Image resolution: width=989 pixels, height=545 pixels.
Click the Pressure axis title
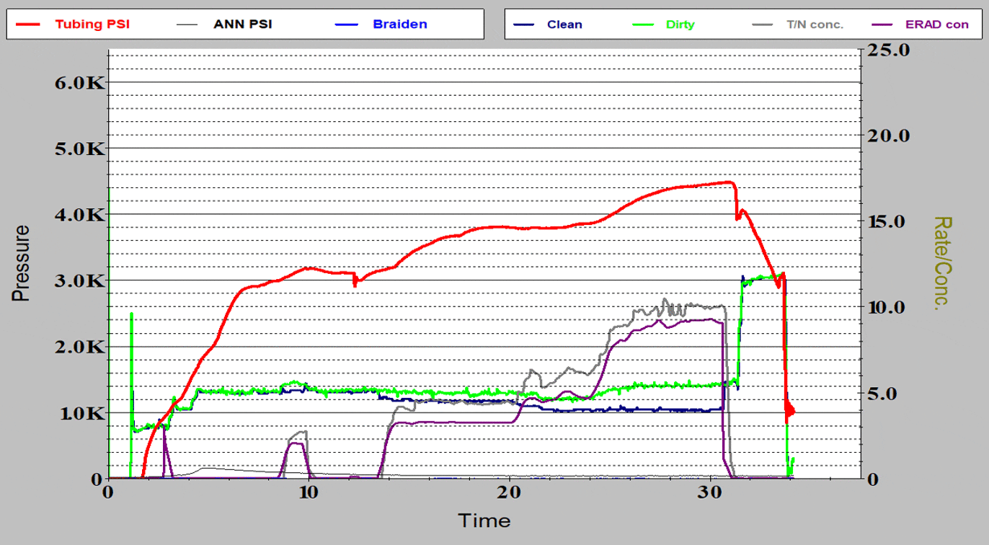pos(20,263)
